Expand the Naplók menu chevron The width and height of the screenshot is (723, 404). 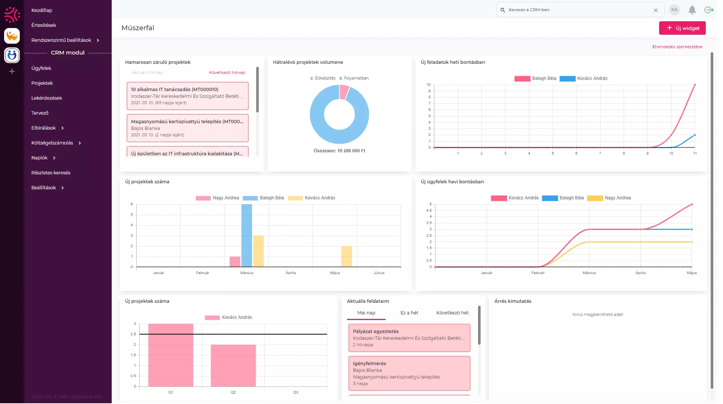pos(54,158)
